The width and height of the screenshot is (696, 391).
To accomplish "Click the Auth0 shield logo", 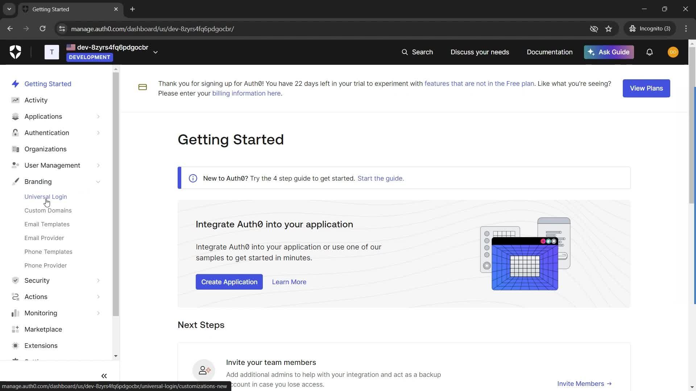I will click(x=15, y=52).
